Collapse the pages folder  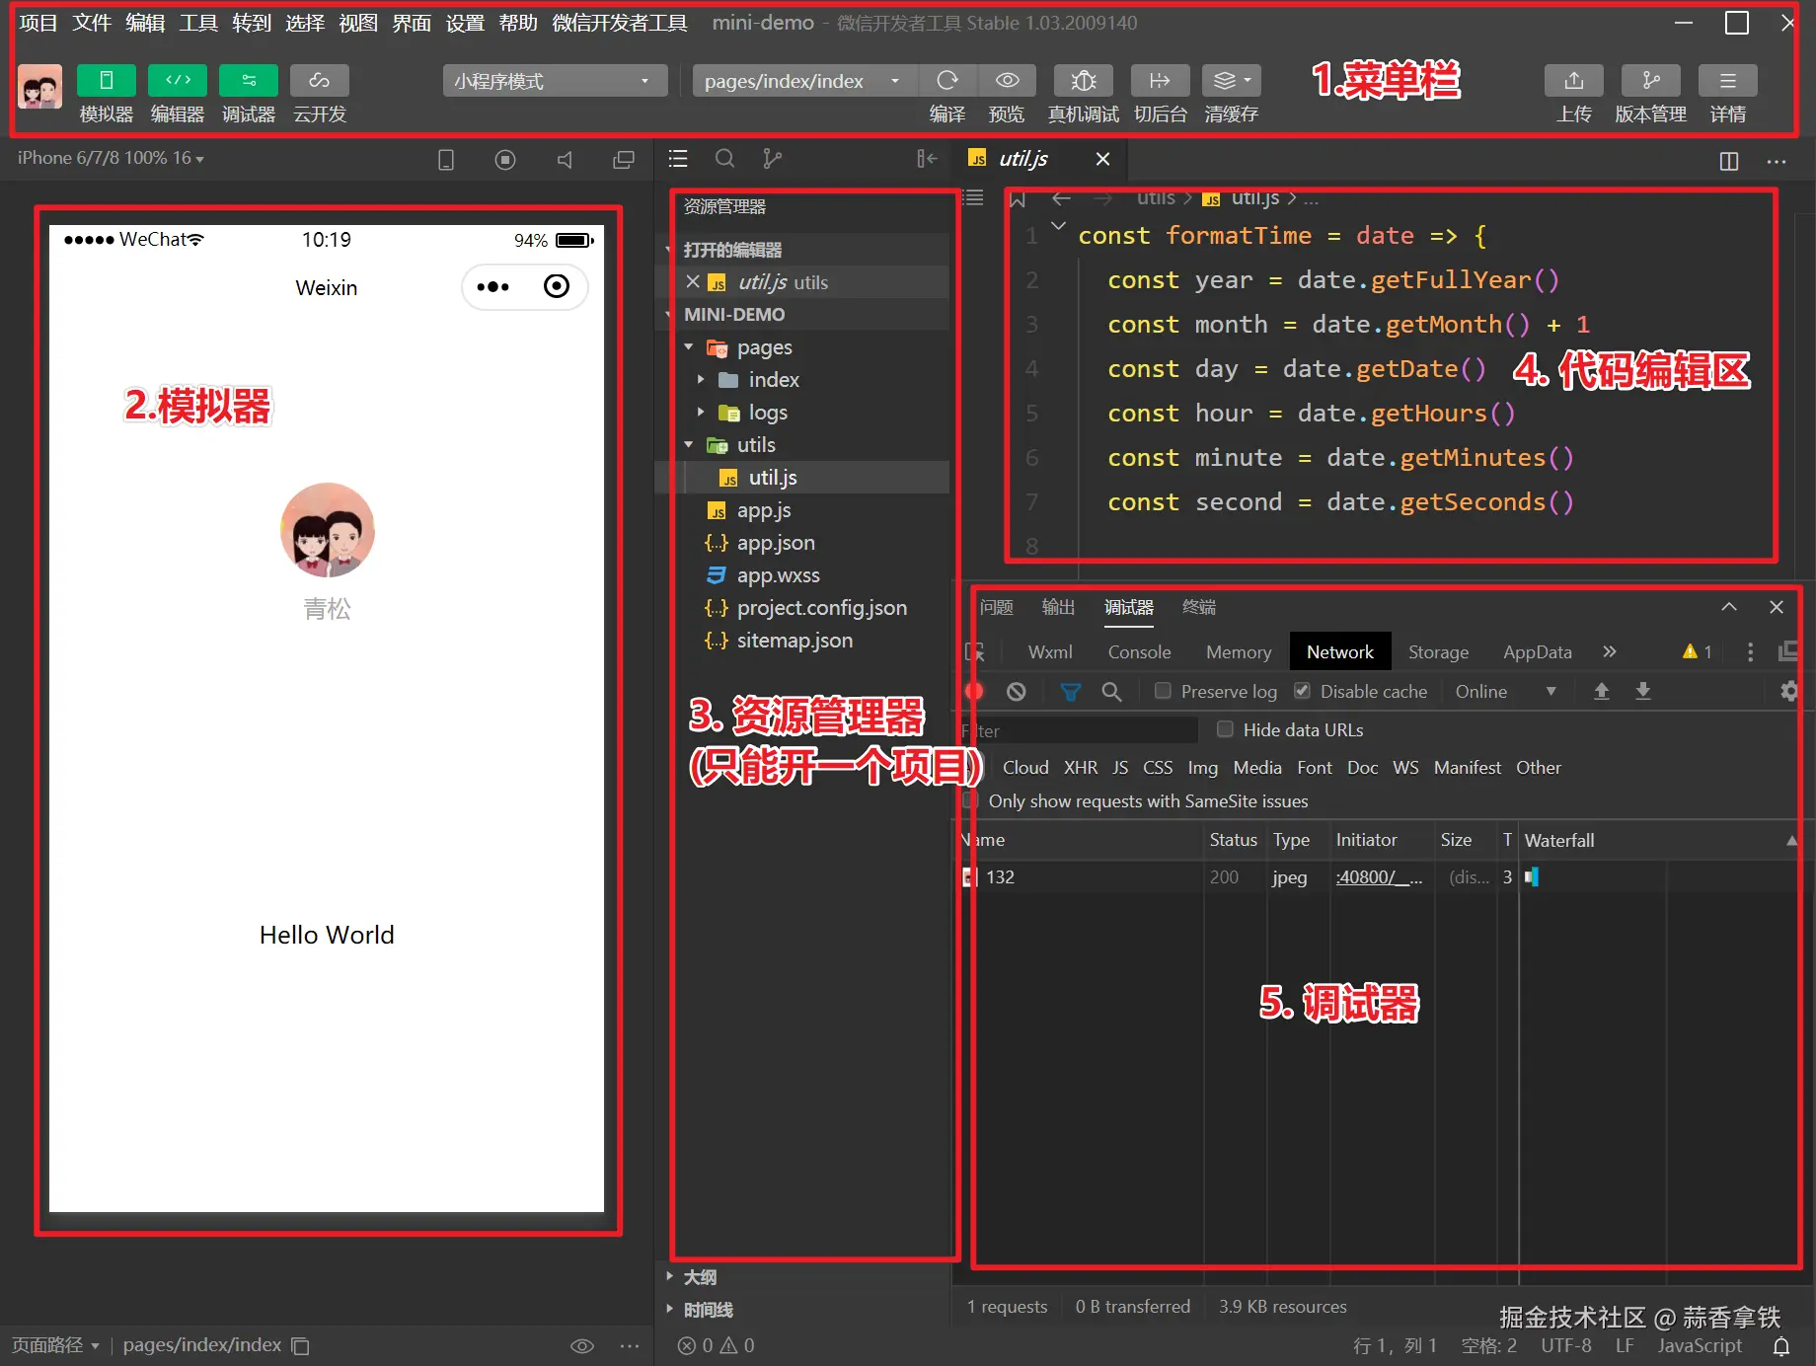pyautogui.click(x=689, y=347)
